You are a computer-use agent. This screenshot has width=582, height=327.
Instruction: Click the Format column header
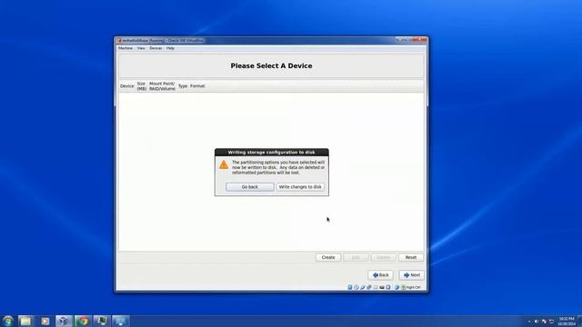click(197, 86)
